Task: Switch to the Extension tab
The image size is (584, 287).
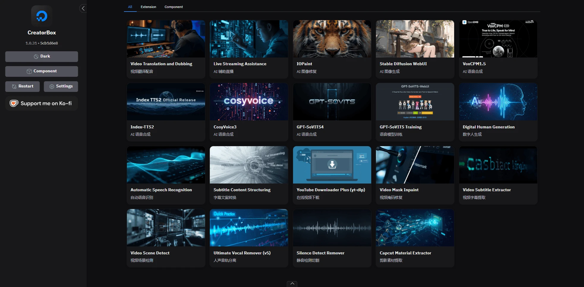Action: point(148,7)
